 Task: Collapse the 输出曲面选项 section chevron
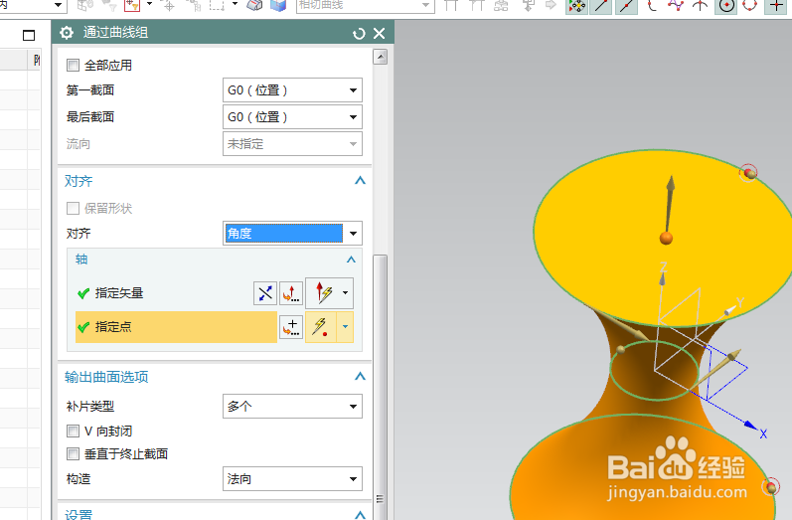(x=360, y=377)
